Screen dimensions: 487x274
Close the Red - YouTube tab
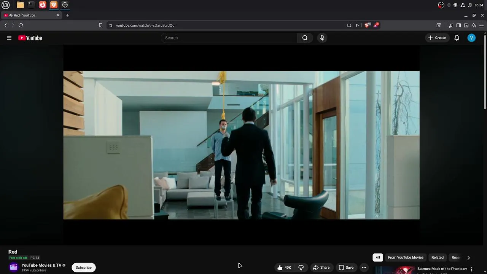[x=58, y=15]
